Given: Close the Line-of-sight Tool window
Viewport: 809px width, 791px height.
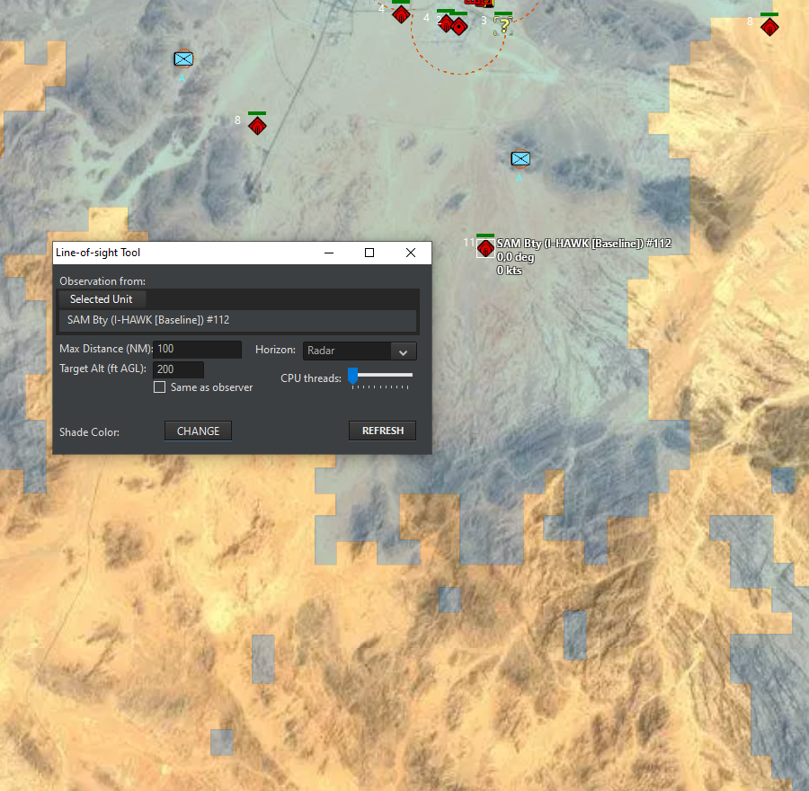Looking at the screenshot, I should tap(411, 253).
